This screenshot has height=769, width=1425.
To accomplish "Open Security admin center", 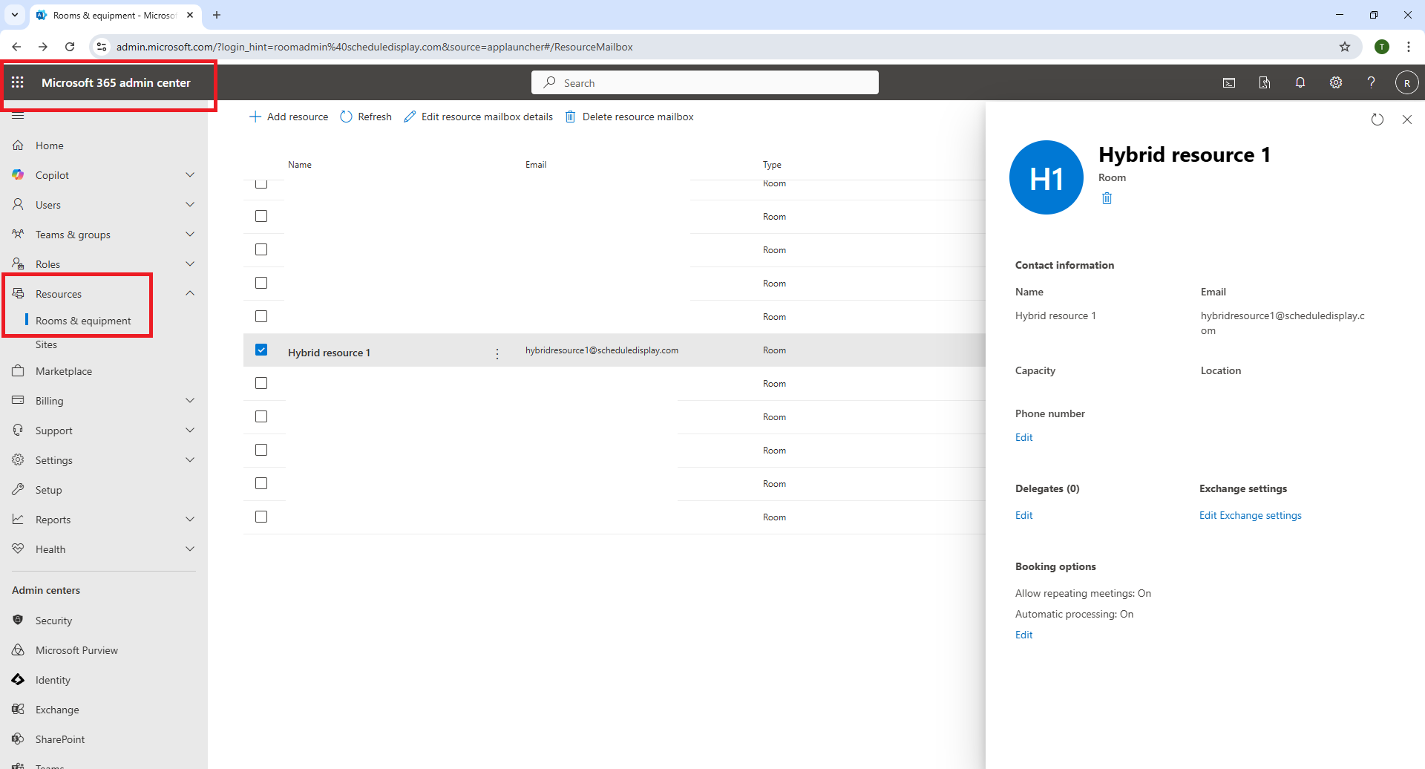I will click(x=53, y=621).
